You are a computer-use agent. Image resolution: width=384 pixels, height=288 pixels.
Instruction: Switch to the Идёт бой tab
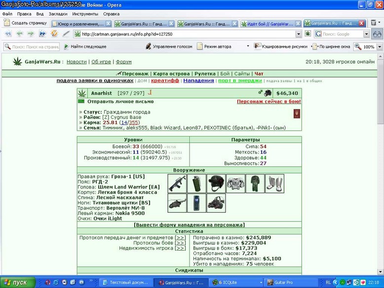coord(270,24)
